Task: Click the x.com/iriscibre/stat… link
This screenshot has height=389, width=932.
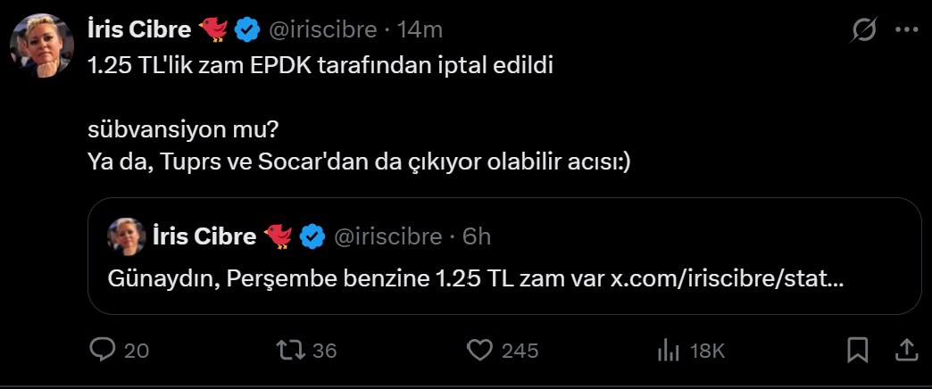Action: 727,279
